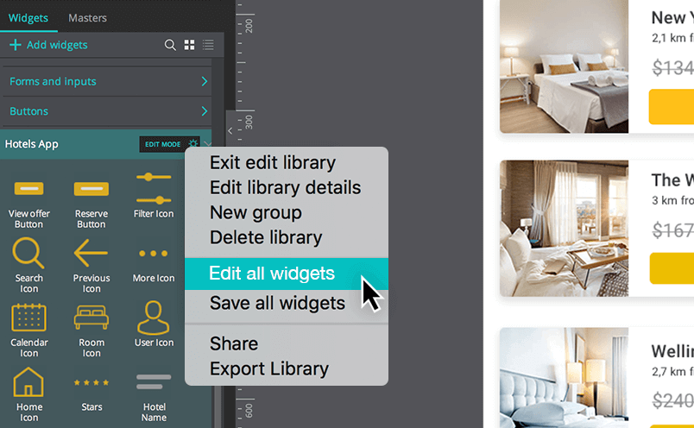Image resolution: width=694 pixels, height=428 pixels.
Task: Click the 300 mark on vertical ruler
Action: (x=249, y=123)
